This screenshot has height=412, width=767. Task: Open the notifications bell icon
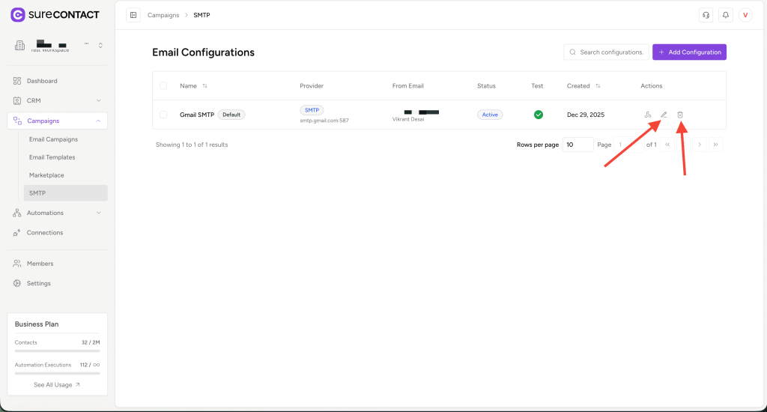coord(725,15)
